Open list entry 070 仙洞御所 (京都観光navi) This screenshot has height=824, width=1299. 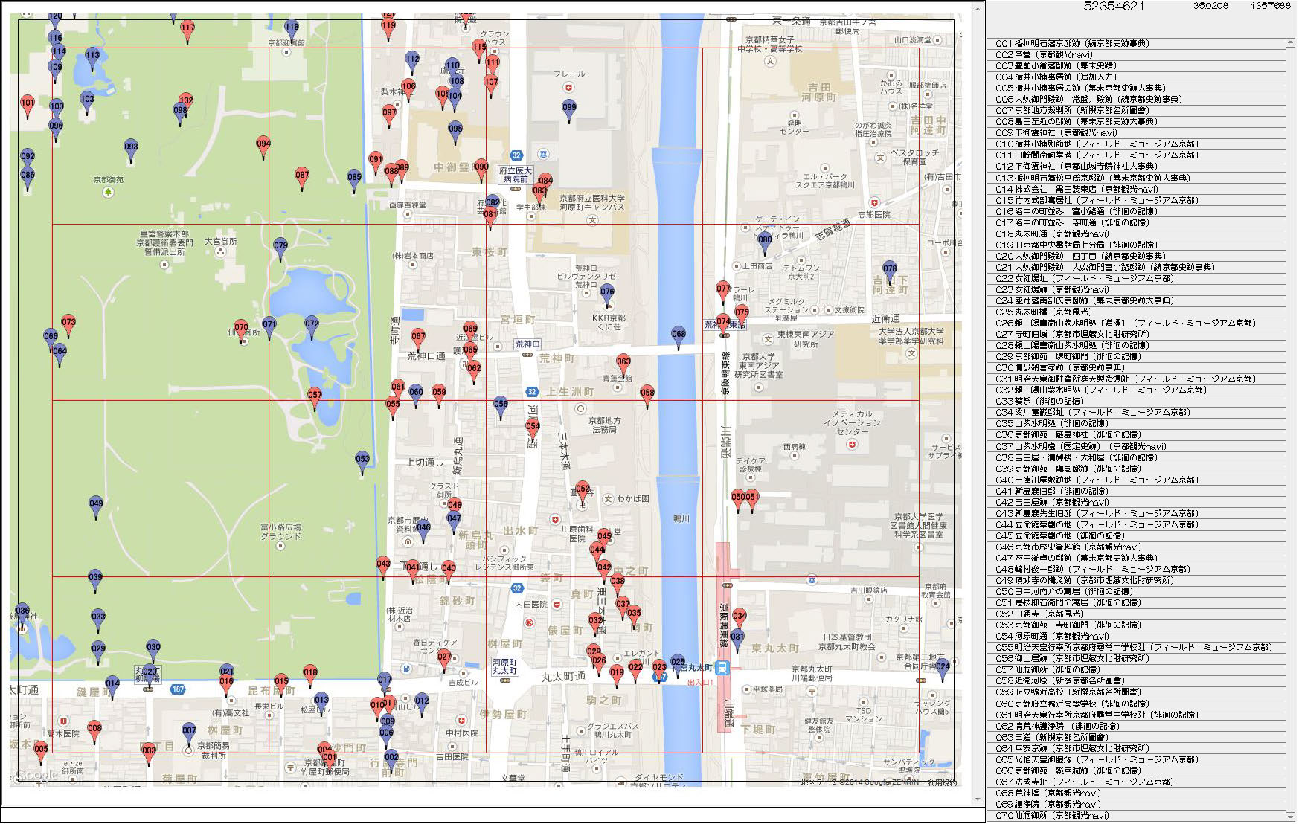1137,815
